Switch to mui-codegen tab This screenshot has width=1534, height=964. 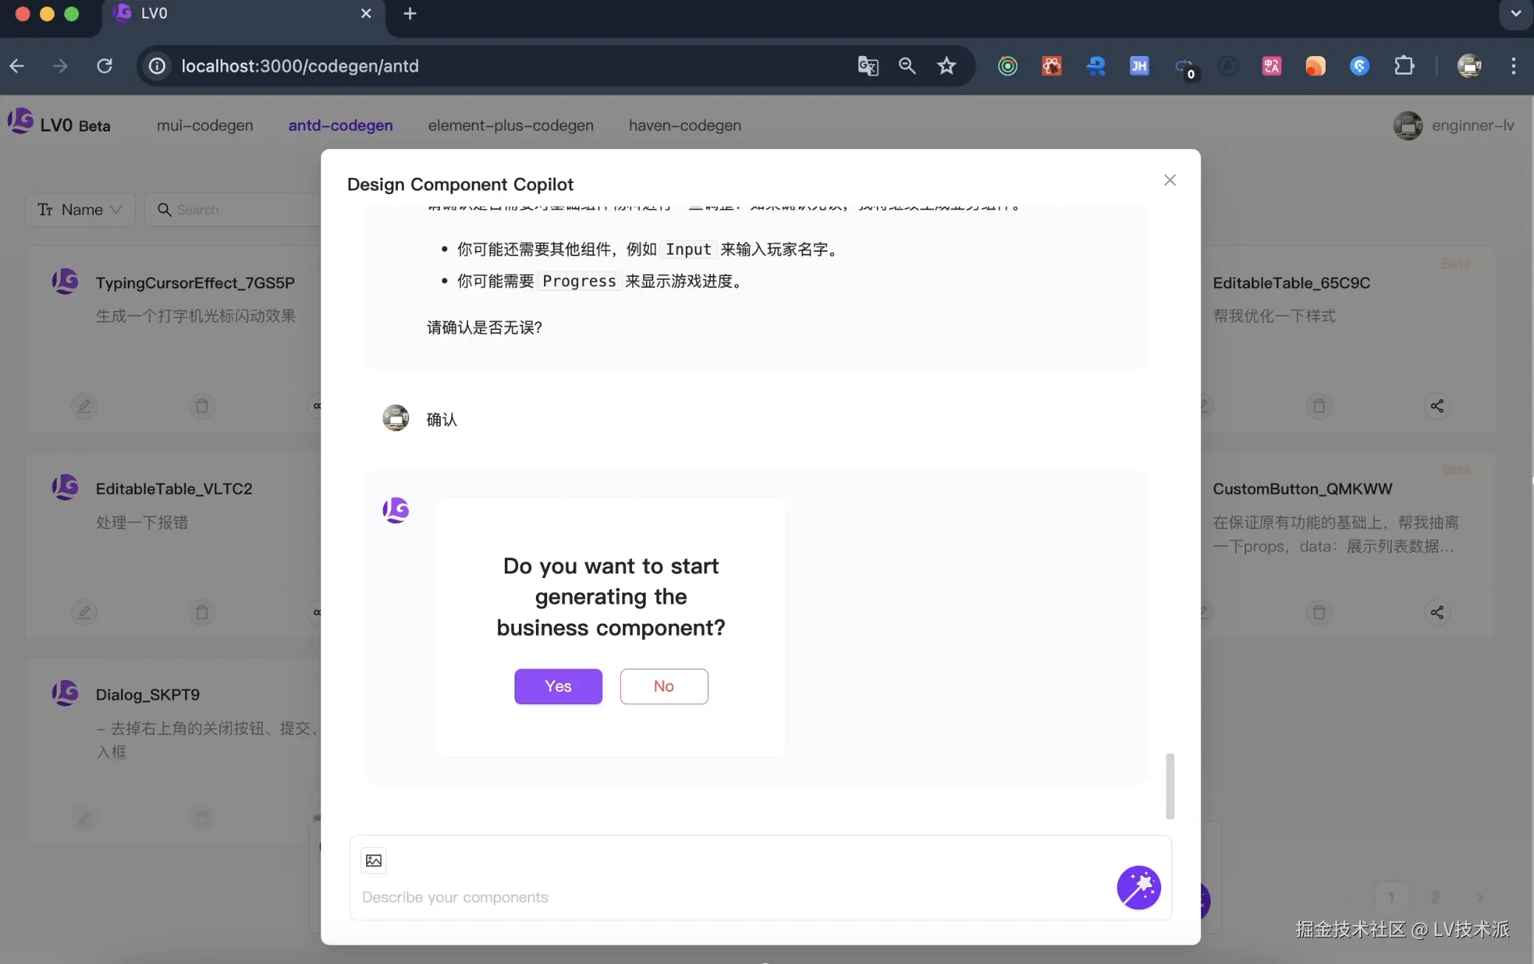204,125
